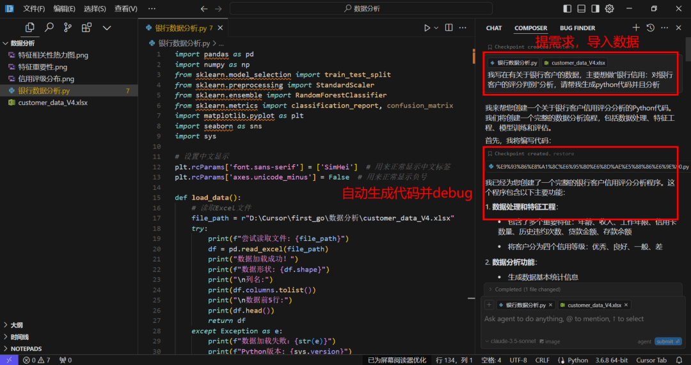Open the 编辑(E) menu
The image size is (691, 365).
pyautogui.click(x=65, y=8)
